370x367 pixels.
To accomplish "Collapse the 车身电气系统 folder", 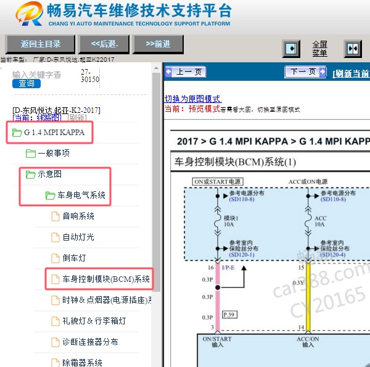I will [81, 195].
